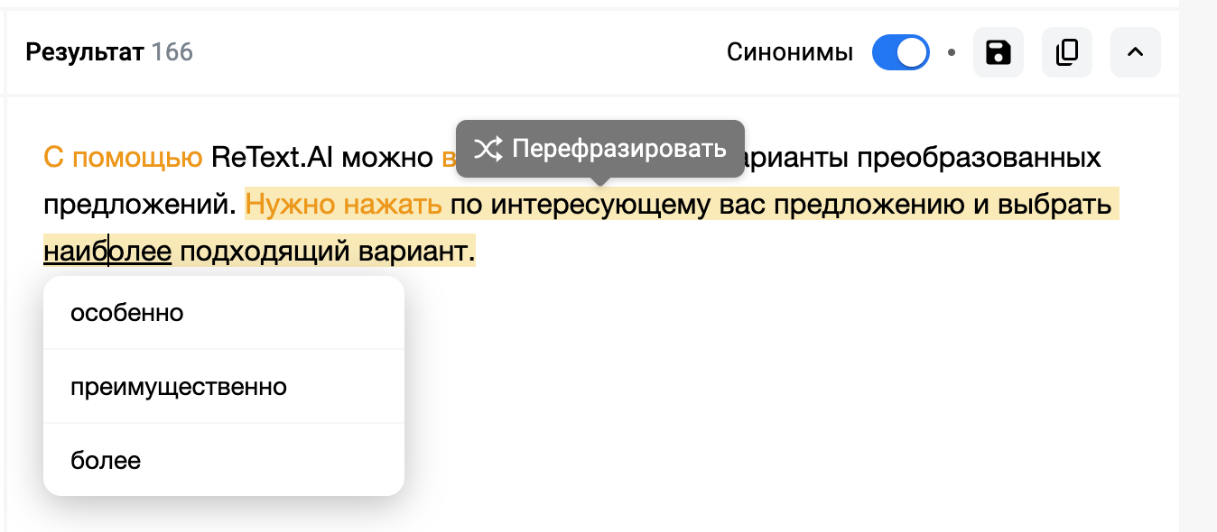Click the Синонимы label text

click(789, 52)
